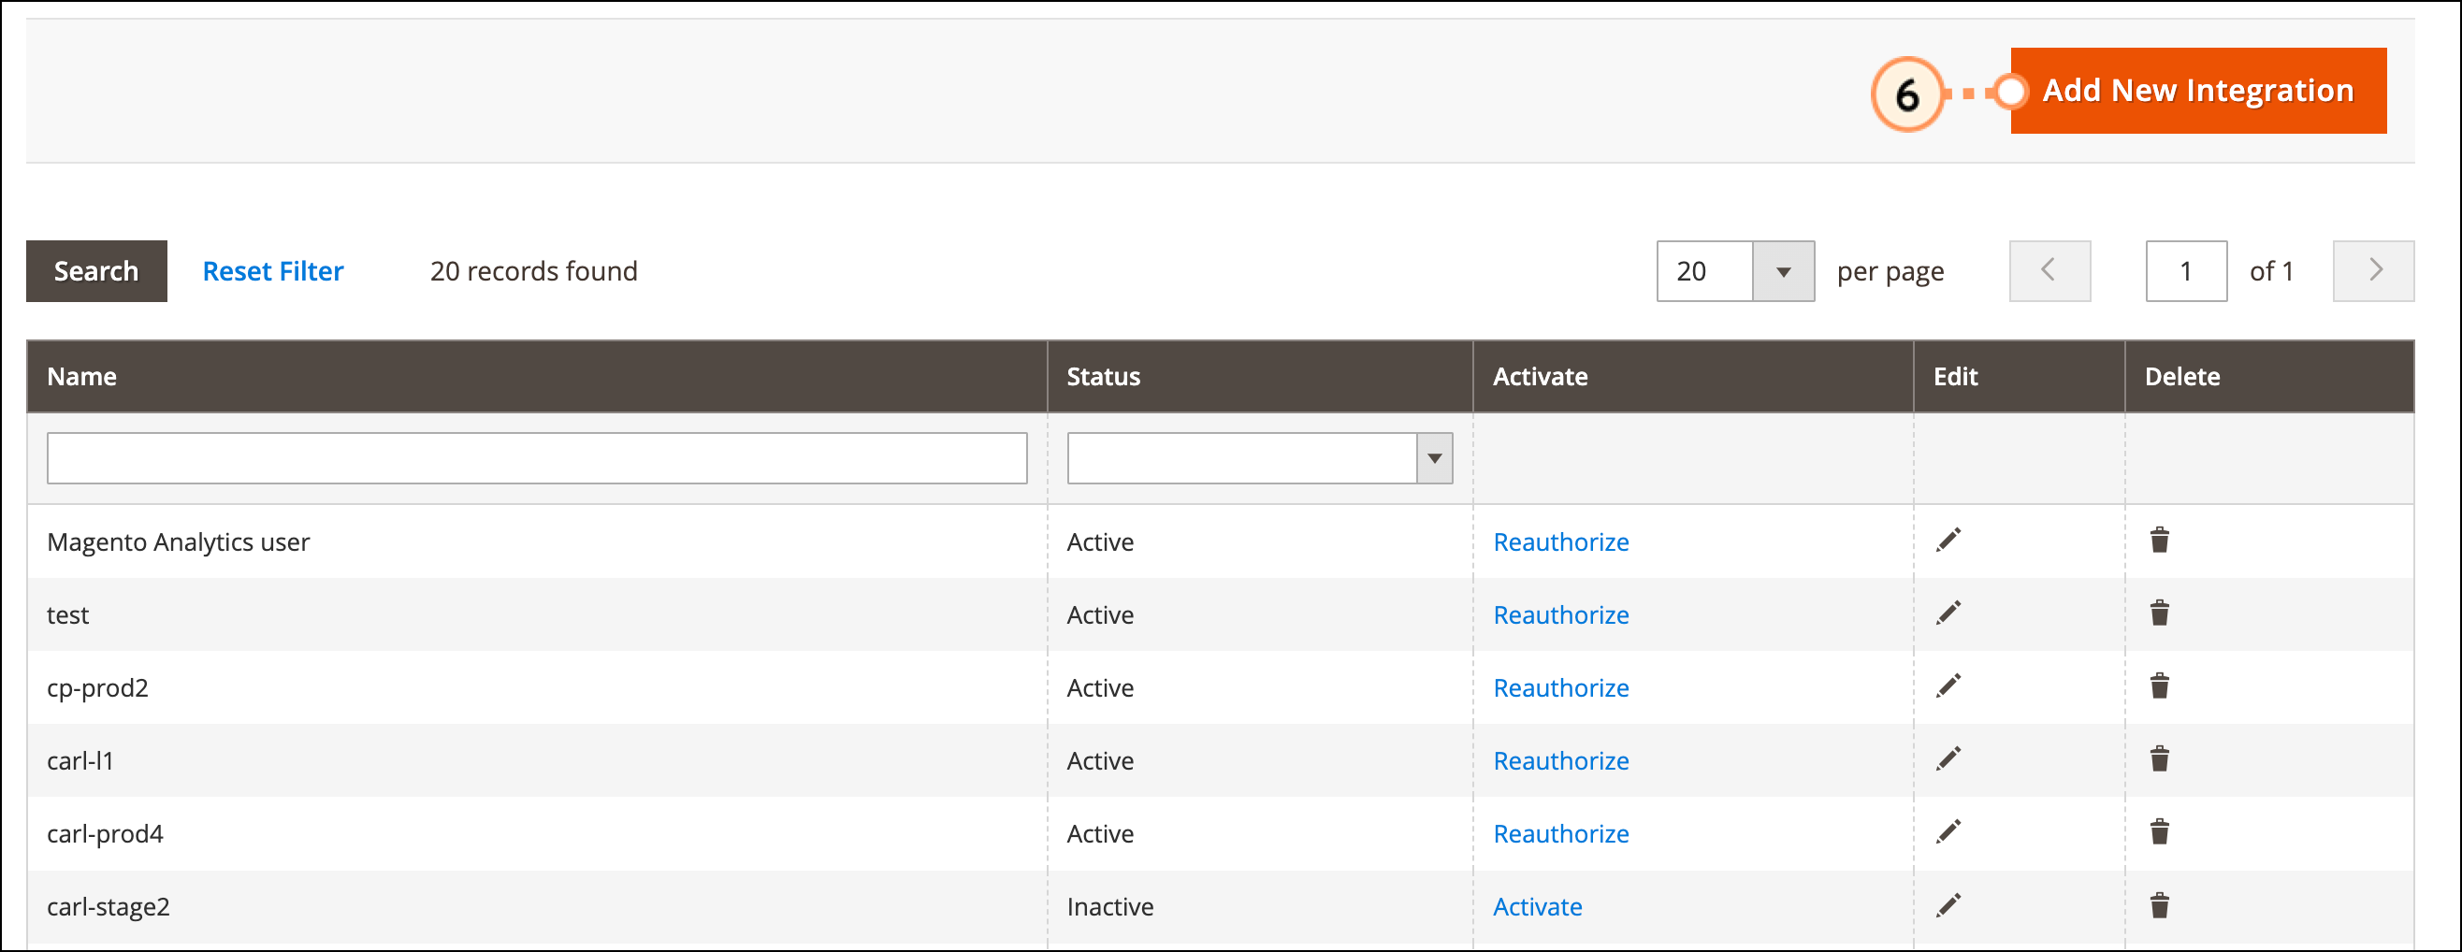The width and height of the screenshot is (2462, 952).
Task: Click the current page number field
Action: [x=2186, y=271]
